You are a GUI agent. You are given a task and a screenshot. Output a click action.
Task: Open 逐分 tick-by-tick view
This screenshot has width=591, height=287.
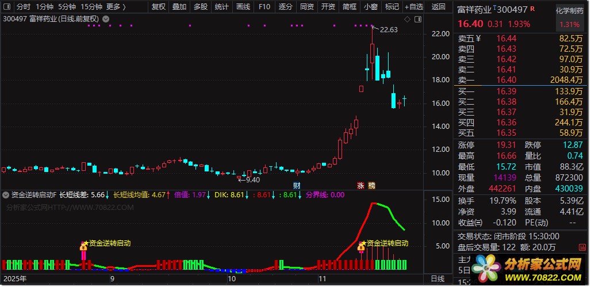pos(286,6)
